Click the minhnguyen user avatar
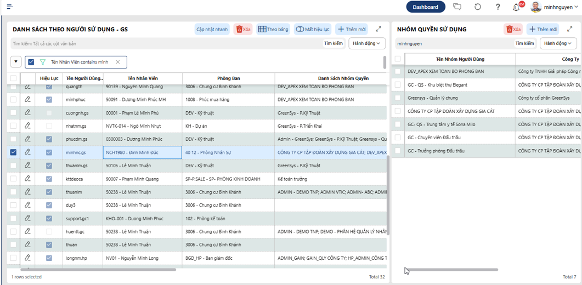This screenshot has height=285, width=582. 535,7
